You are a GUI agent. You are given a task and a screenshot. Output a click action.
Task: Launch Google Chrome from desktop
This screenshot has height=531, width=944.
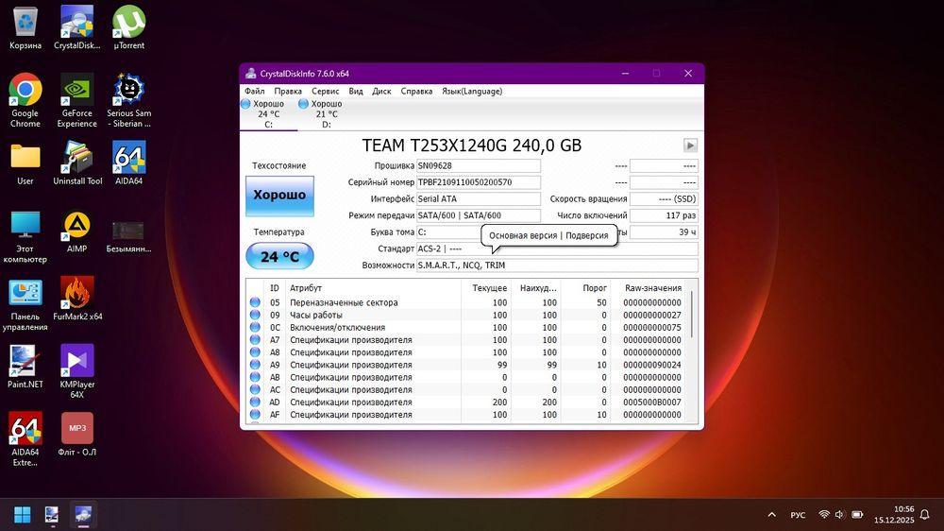point(25,100)
